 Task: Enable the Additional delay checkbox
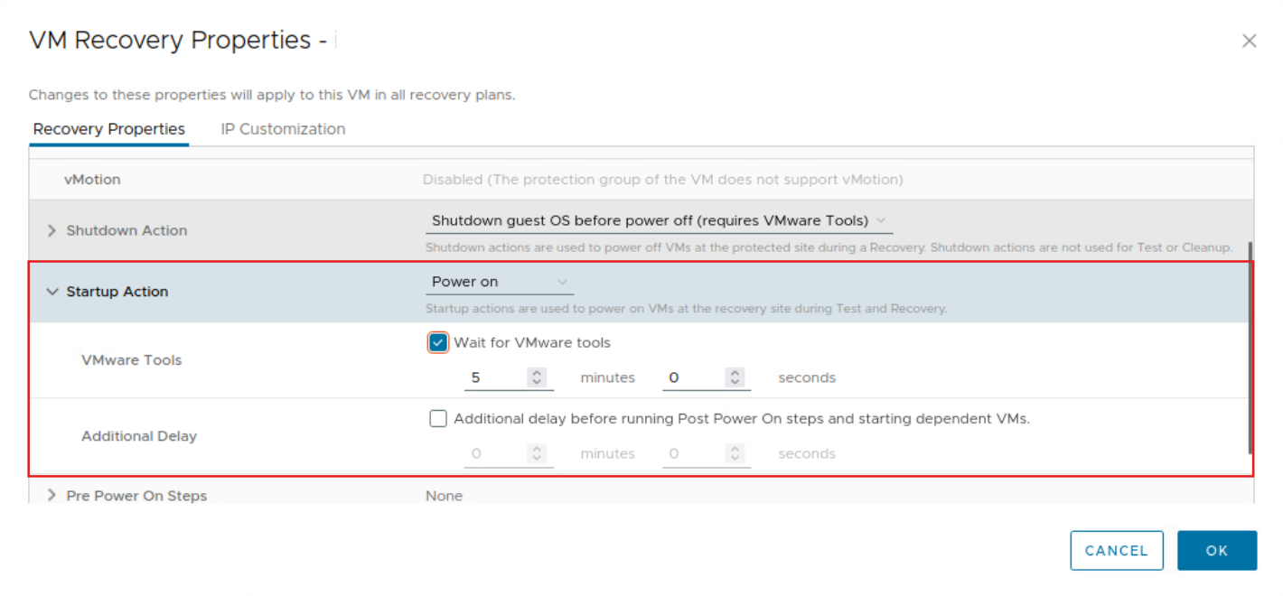click(x=438, y=419)
